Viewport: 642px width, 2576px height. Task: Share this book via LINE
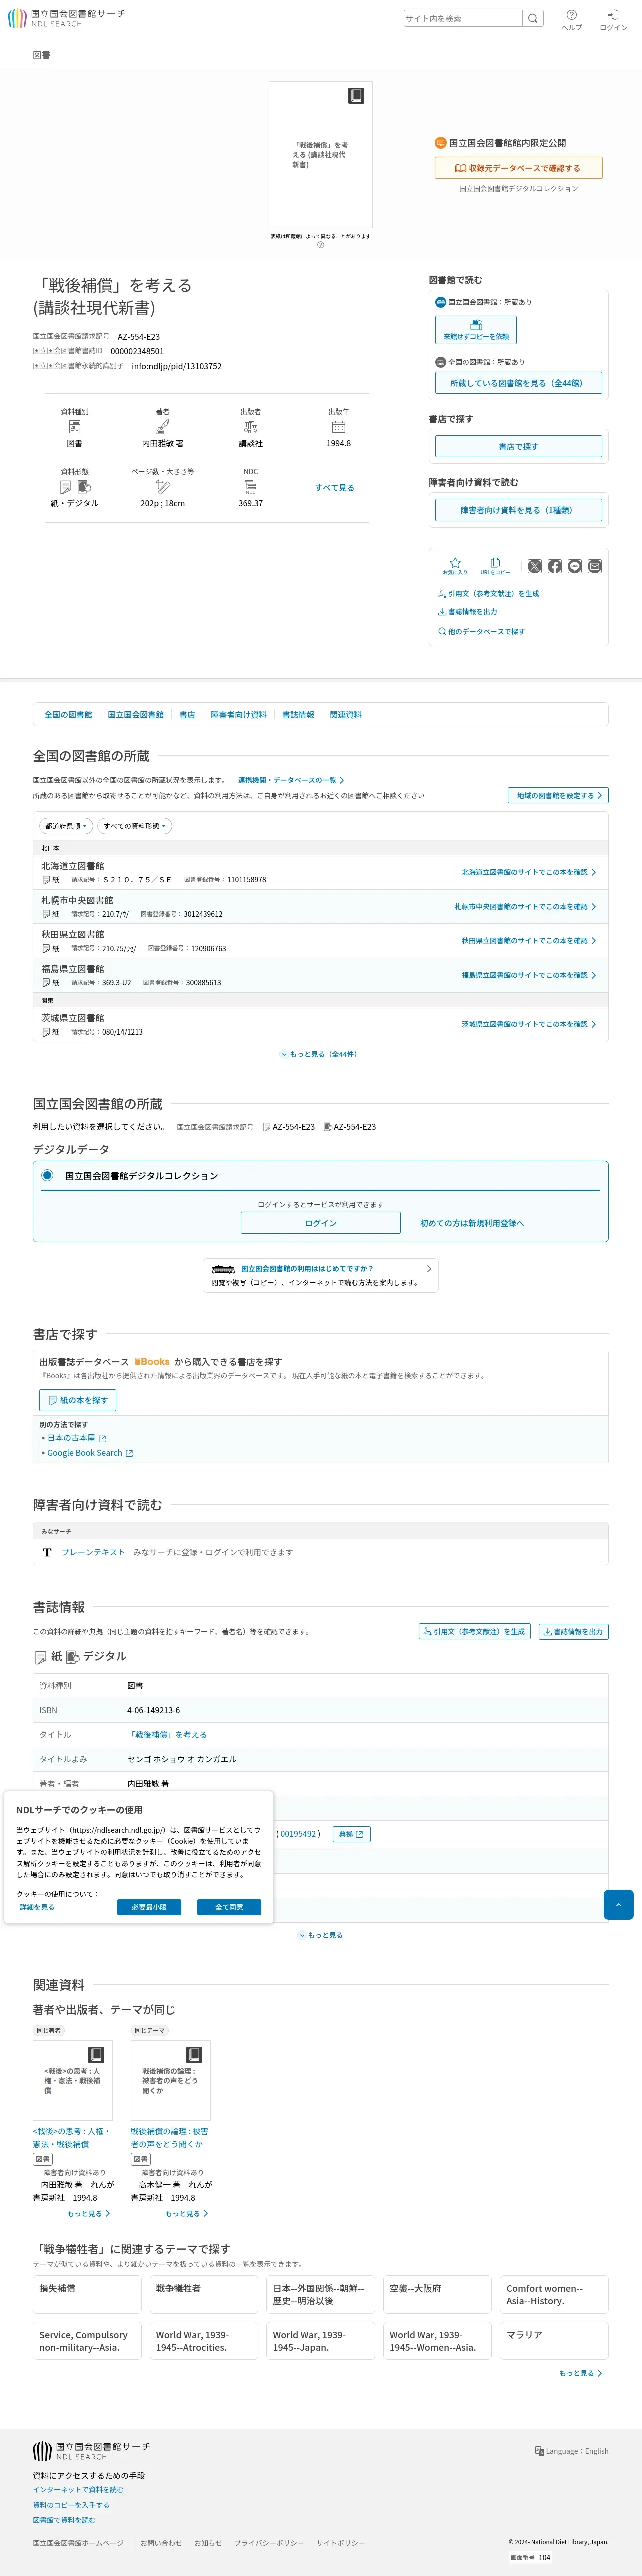coord(575,566)
